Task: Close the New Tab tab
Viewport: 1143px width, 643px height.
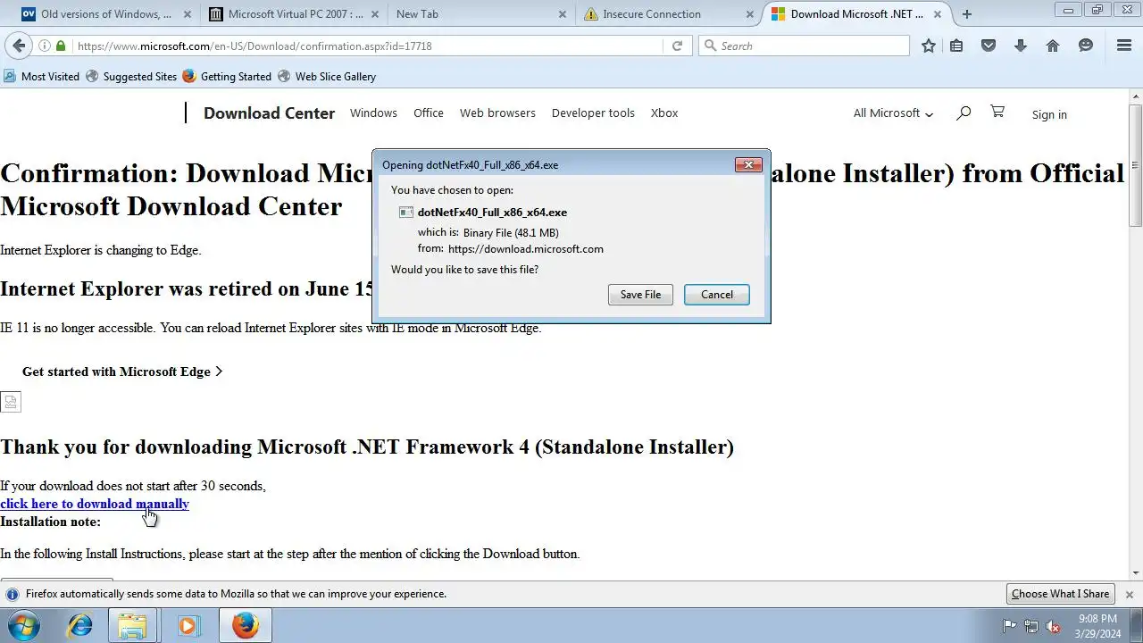Action: pyautogui.click(x=562, y=14)
